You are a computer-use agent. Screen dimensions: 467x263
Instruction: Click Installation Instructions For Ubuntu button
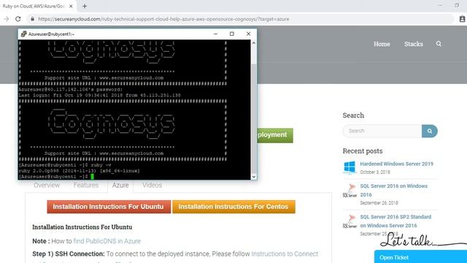click(x=109, y=207)
